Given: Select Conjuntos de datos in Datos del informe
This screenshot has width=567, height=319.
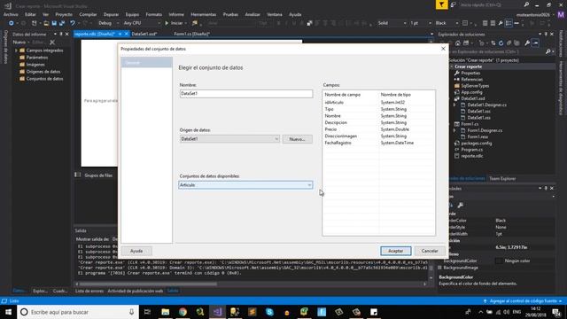Looking at the screenshot, I should pyautogui.click(x=44, y=79).
